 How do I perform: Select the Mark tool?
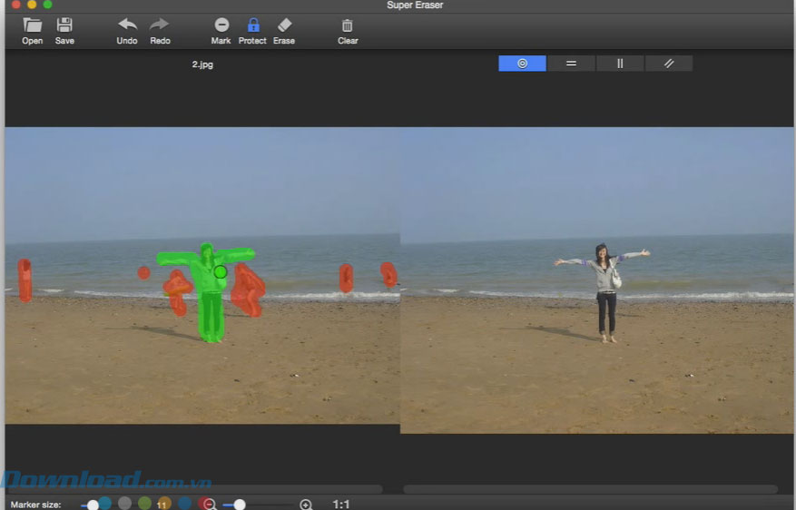pyautogui.click(x=221, y=26)
